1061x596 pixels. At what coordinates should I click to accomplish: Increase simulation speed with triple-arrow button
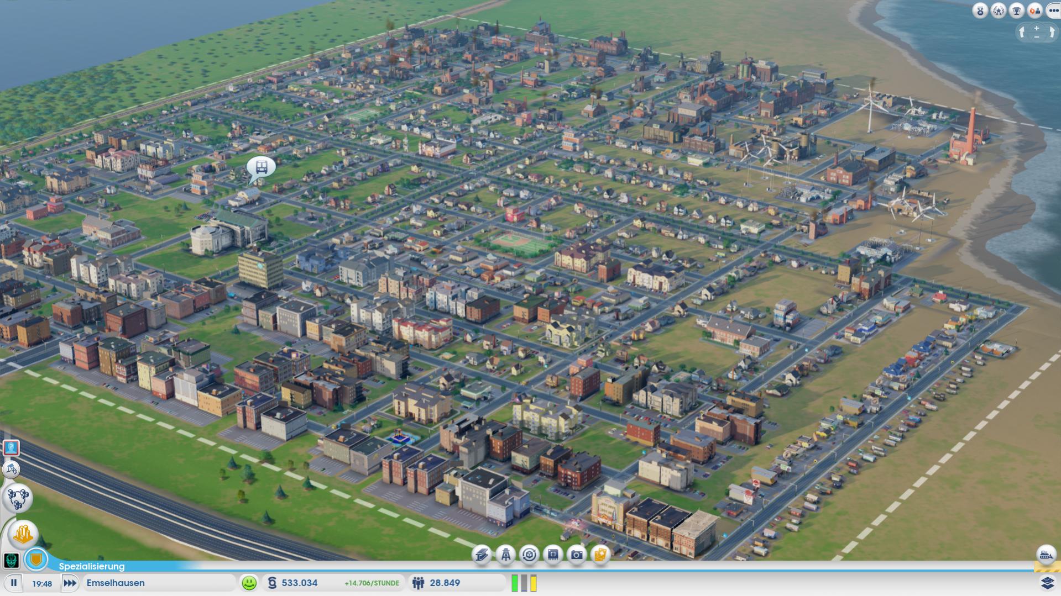(x=70, y=583)
